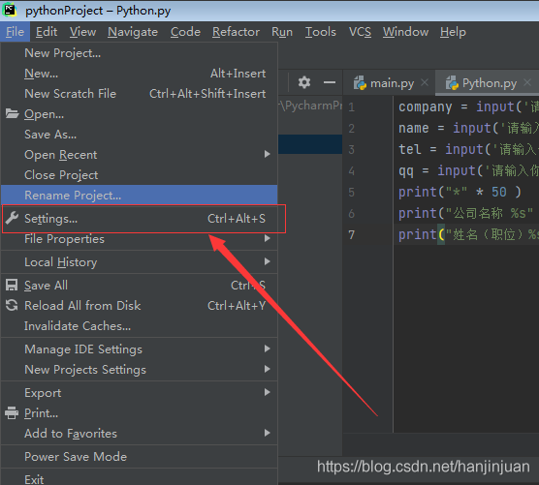
Task: Click the PyCharm logo in title bar
Action: (10, 10)
